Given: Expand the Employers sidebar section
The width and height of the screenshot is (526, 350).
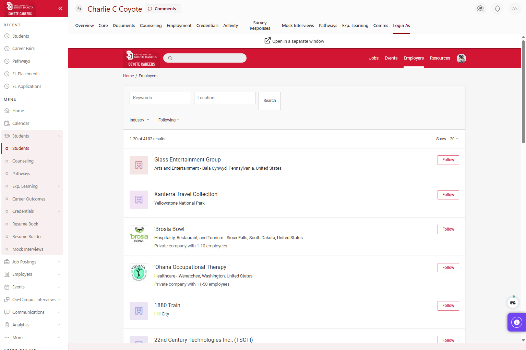Looking at the screenshot, I should 59,274.
